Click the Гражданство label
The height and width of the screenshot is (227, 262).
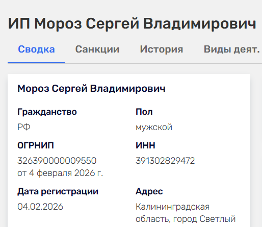(x=47, y=112)
